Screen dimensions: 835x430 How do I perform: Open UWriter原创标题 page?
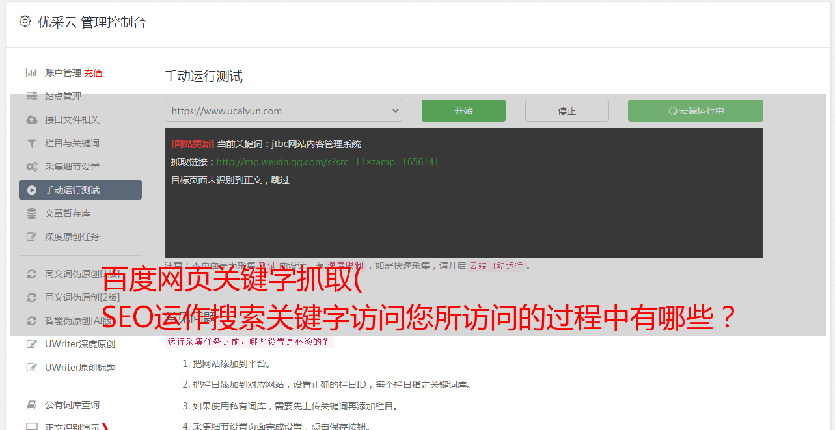80,368
